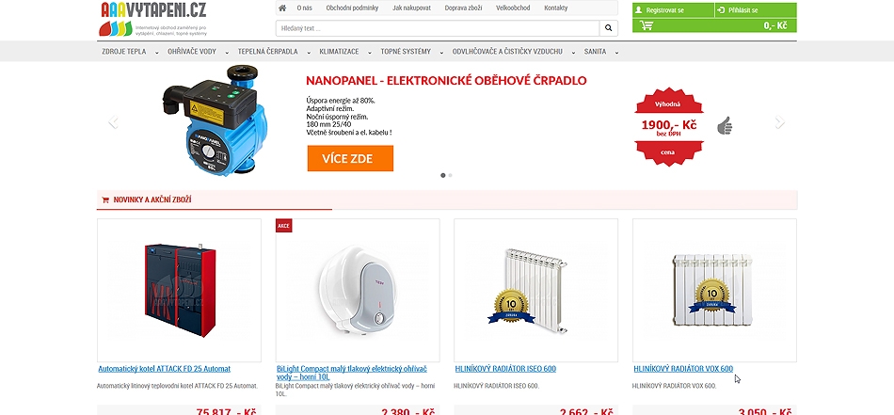Open Obchodní podmínky menu item
Image resolution: width=894 pixels, height=415 pixels.
coord(352,8)
